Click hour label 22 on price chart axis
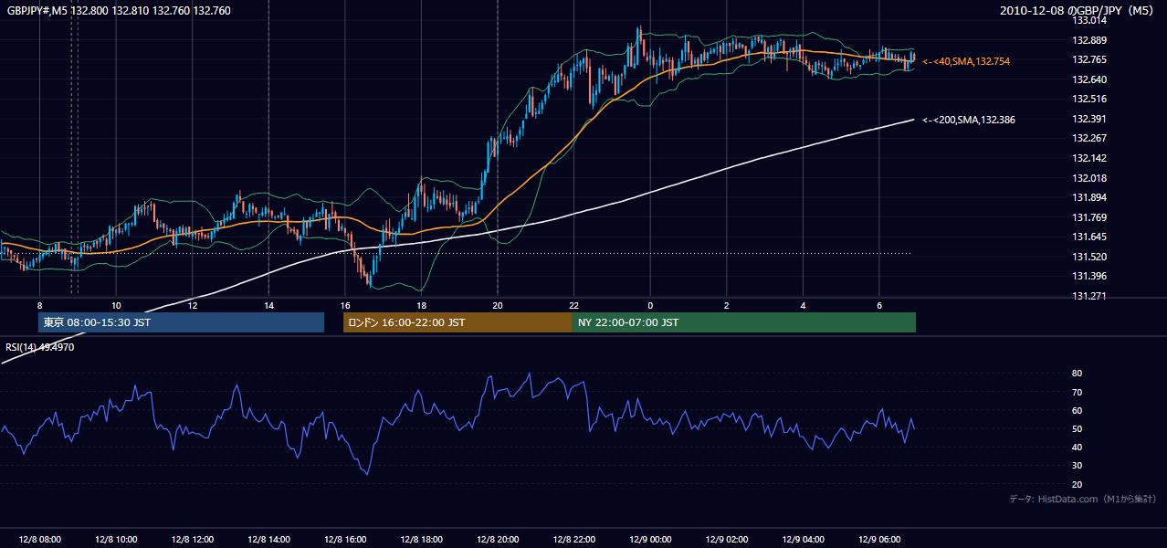The width and height of the screenshot is (1167, 548). [573, 305]
